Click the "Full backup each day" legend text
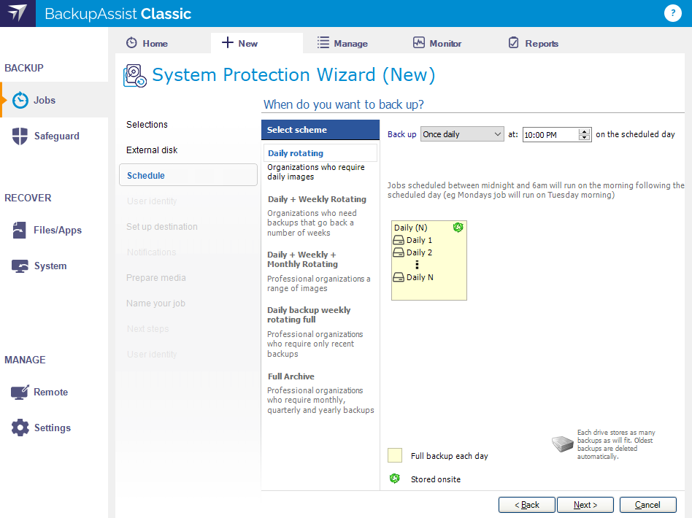Image resolution: width=692 pixels, height=518 pixels. tap(449, 456)
